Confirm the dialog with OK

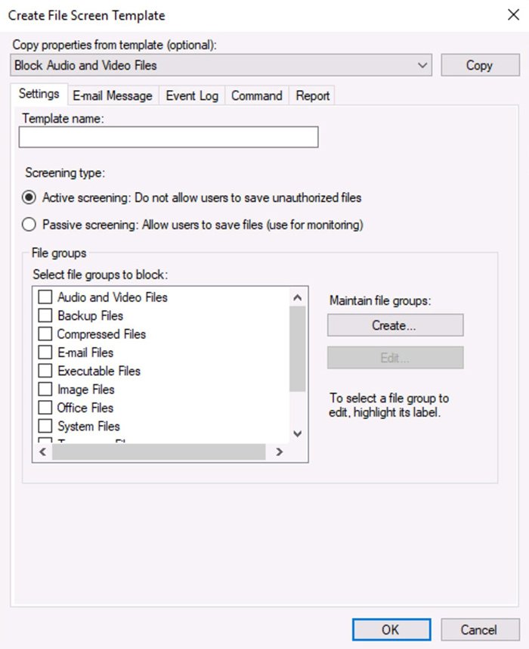(x=391, y=629)
